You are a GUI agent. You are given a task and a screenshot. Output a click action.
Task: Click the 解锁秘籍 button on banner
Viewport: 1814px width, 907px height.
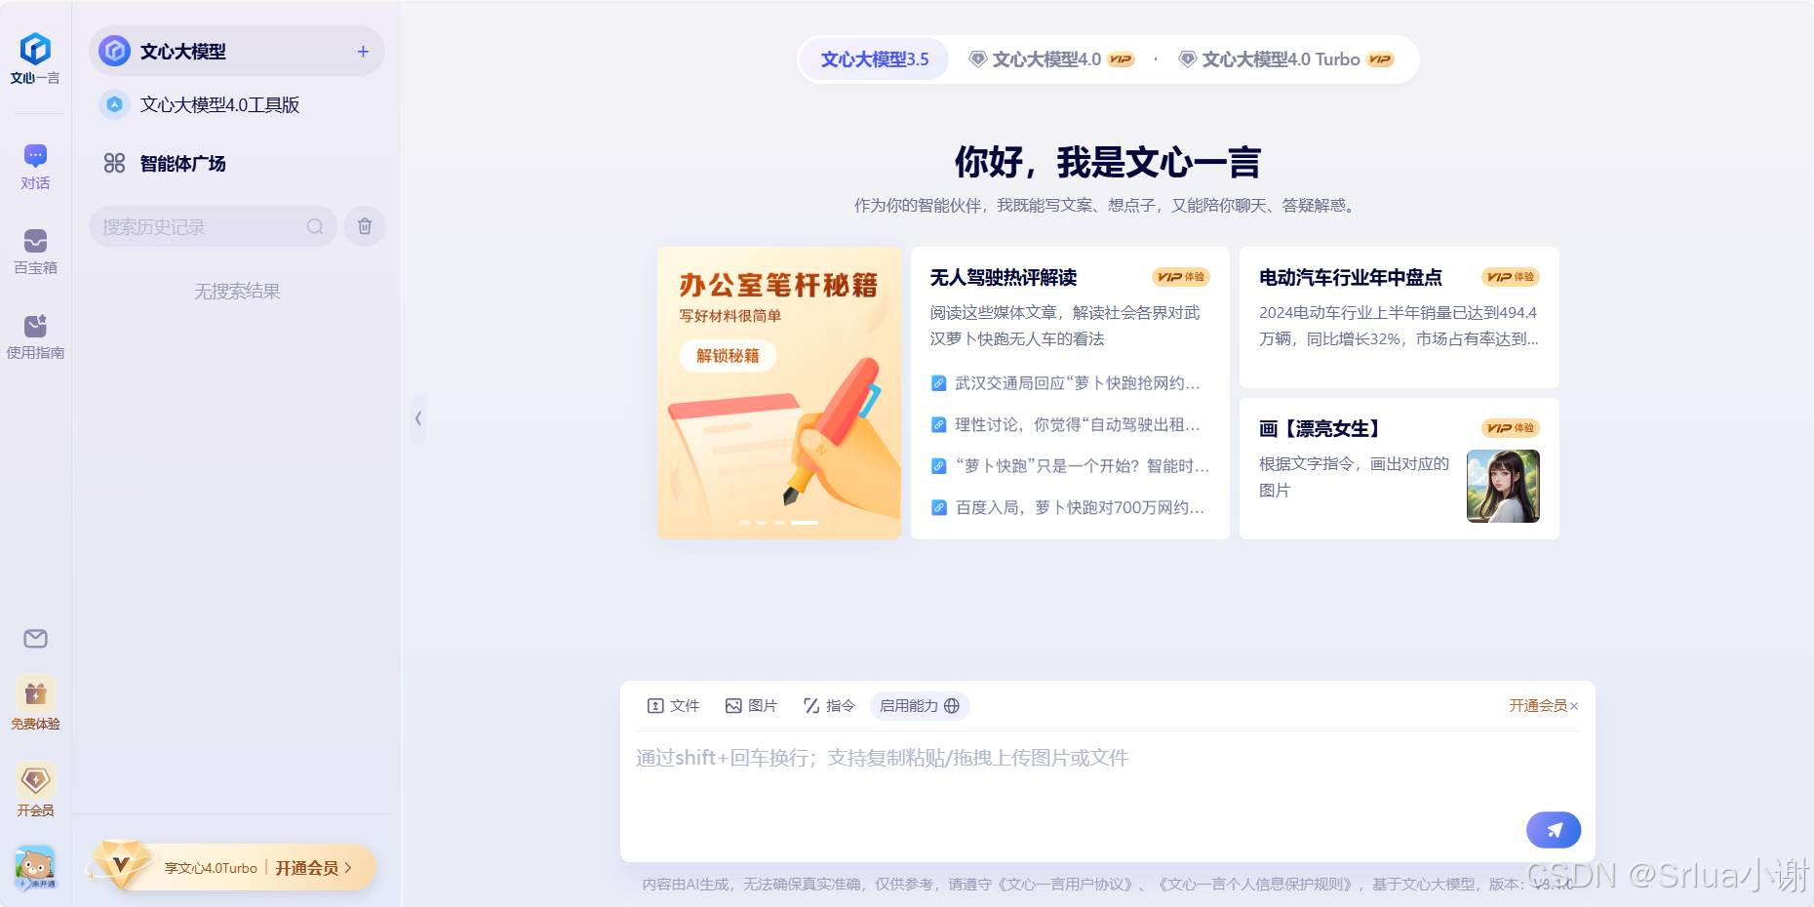728,356
